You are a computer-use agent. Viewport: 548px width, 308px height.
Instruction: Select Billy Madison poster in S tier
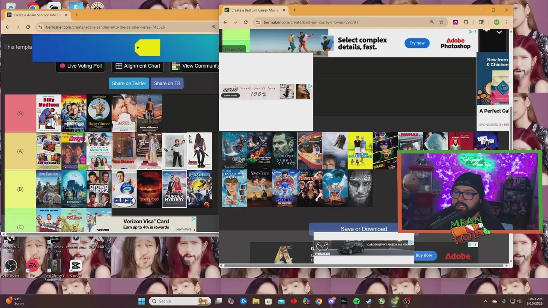(48, 113)
